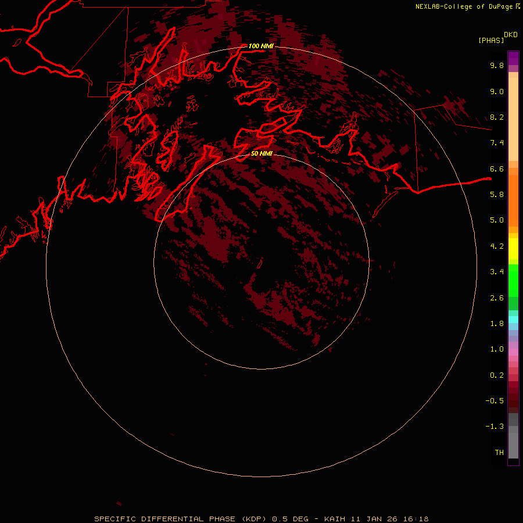Pick the bright yellow colorbar band
Image resolution: width=523 pixels, height=523 pixels.
point(513,249)
